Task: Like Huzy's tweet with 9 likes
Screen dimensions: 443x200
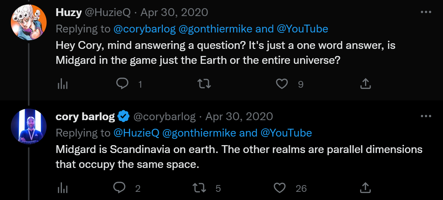Action: [x=282, y=84]
